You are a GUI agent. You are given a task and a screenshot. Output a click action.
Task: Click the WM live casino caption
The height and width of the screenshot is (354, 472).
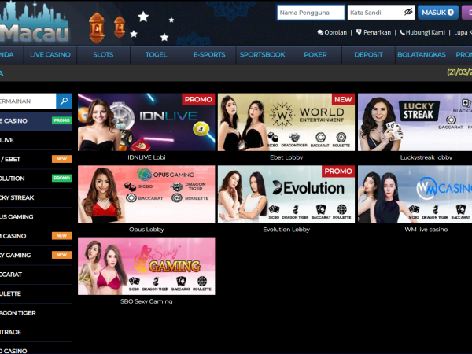(x=426, y=230)
